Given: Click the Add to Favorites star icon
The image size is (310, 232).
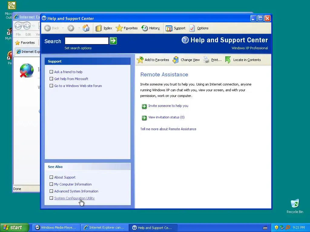Looking at the screenshot, I should tap(140, 60).
